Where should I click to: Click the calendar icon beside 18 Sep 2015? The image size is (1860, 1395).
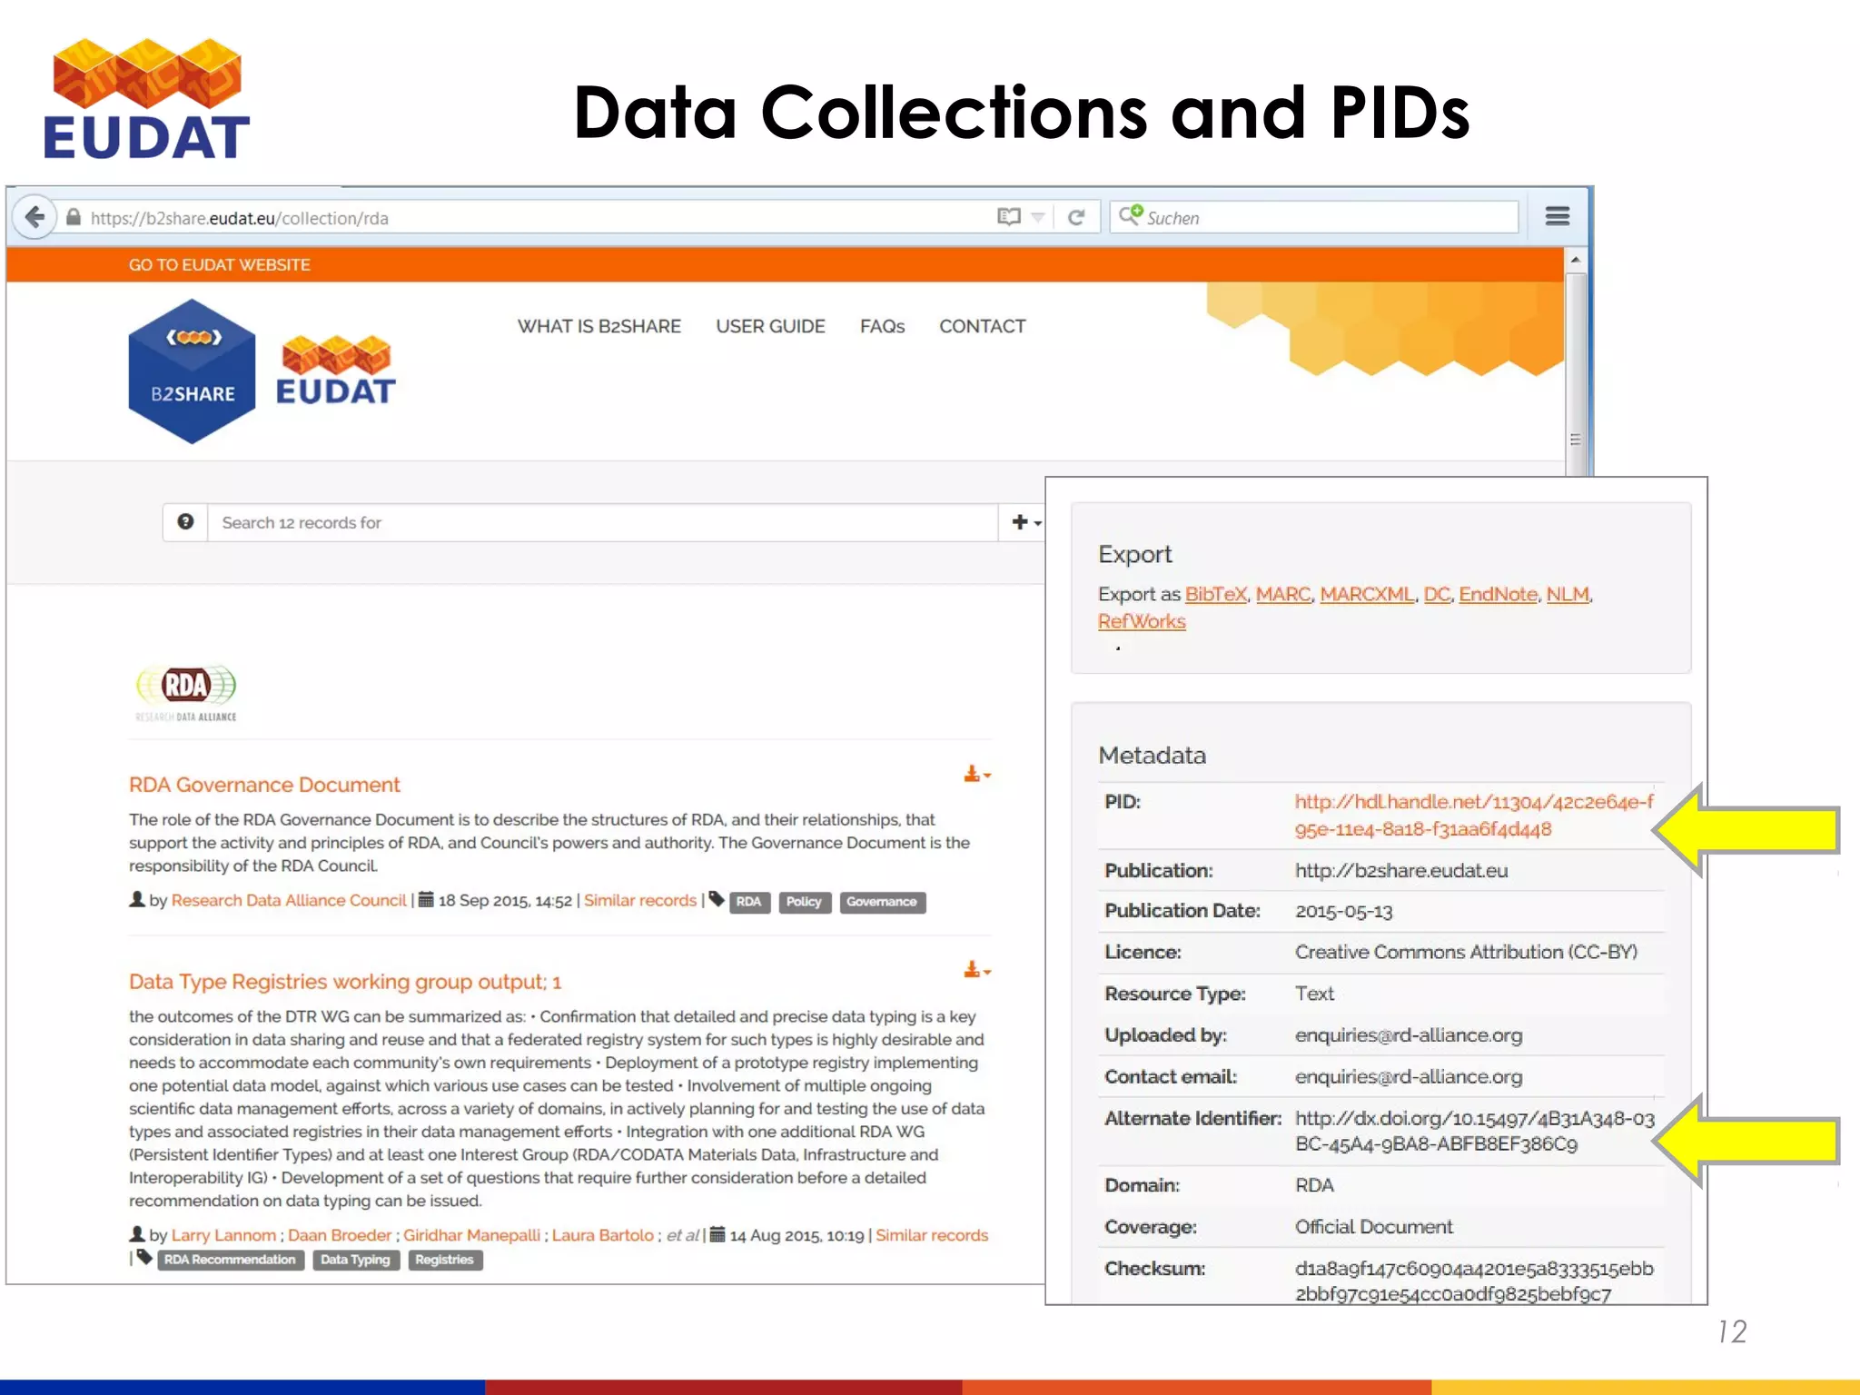[425, 899]
